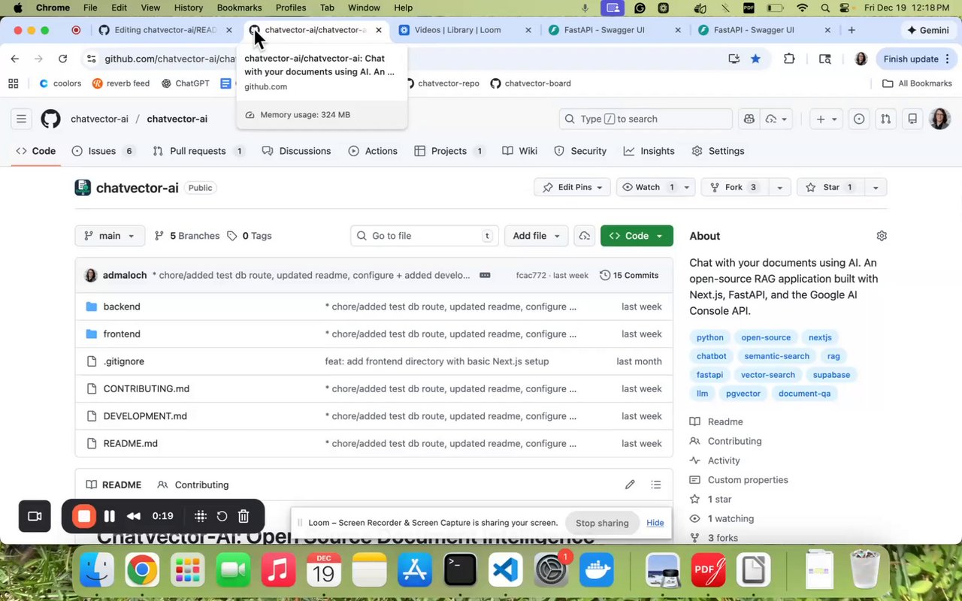Open pull requests icon in GitHub header
The height and width of the screenshot is (601, 962).
(x=885, y=119)
